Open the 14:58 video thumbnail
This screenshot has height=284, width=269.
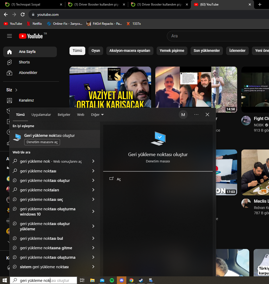(x=196, y=89)
